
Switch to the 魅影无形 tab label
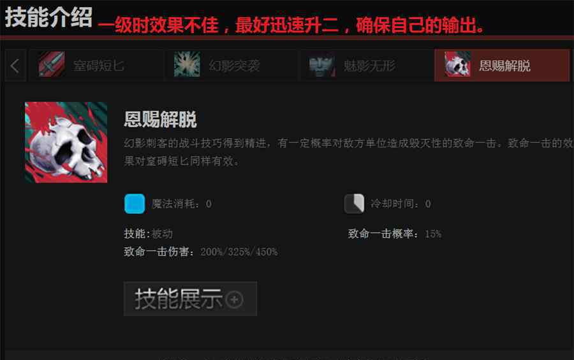tap(369, 66)
